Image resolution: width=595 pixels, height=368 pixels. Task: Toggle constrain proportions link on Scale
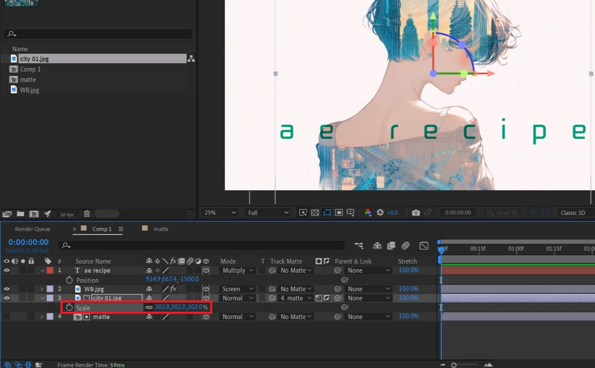(x=149, y=307)
